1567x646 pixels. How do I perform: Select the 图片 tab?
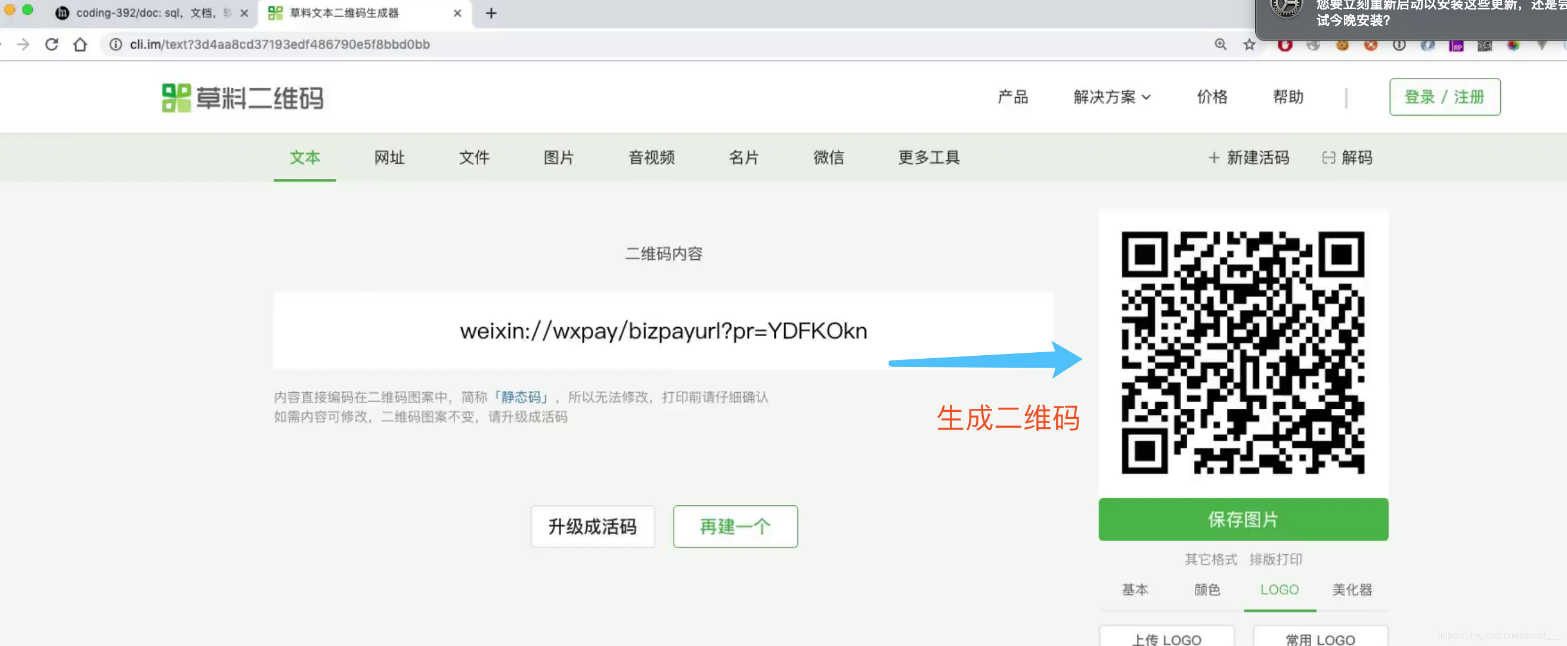(559, 157)
